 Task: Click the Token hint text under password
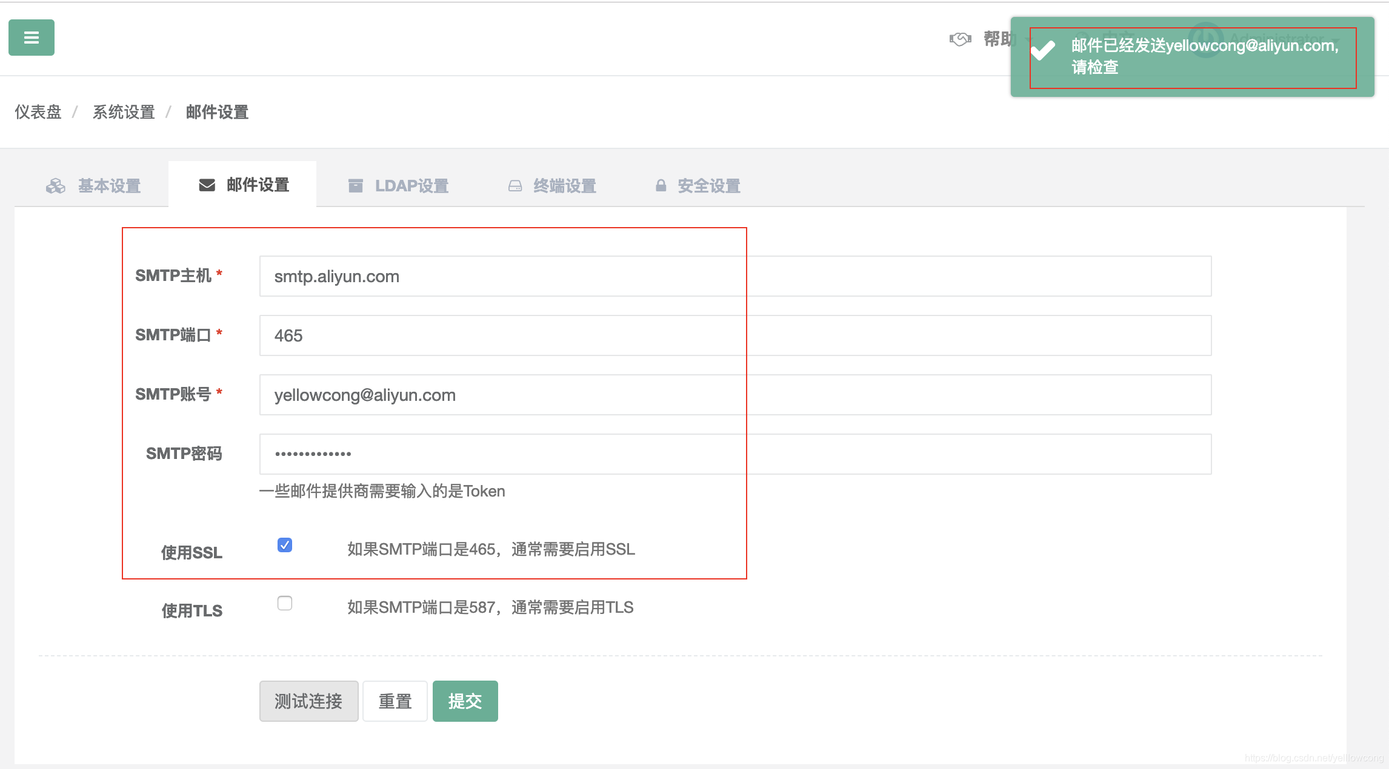[382, 491]
